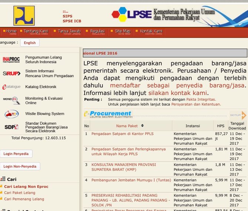Open Konsultan Manajemen Provinsi Sumatera Barat
The width and height of the screenshot is (248, 211).
click(124, 167)
